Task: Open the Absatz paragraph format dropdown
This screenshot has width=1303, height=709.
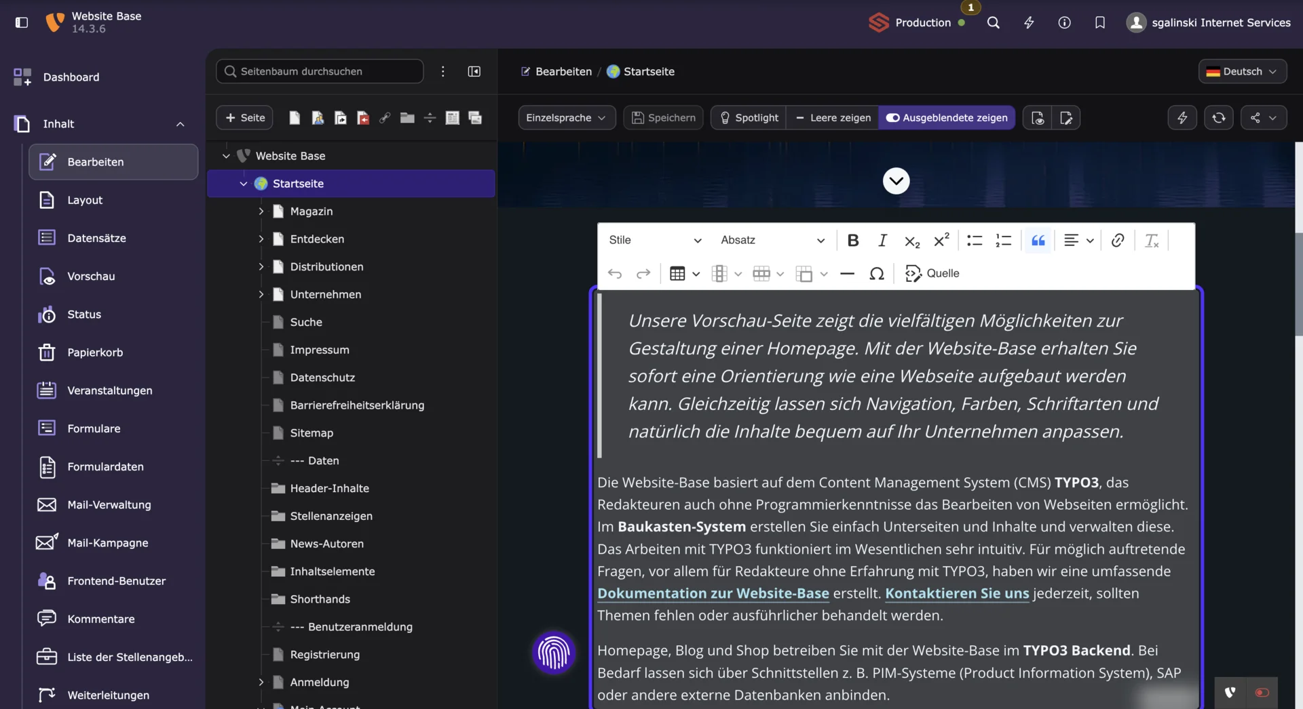Action: [772, 240]
